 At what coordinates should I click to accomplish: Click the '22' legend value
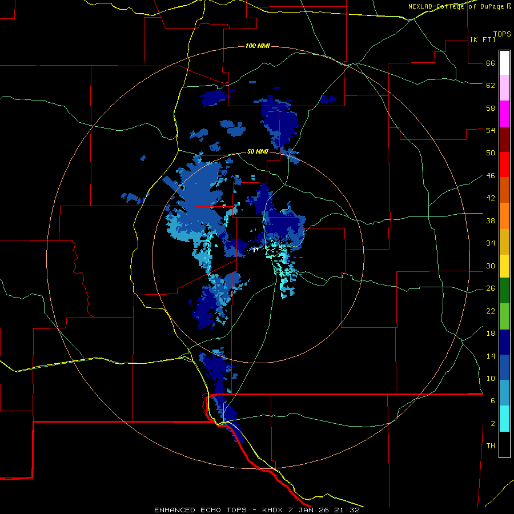(x=491, y=311)
